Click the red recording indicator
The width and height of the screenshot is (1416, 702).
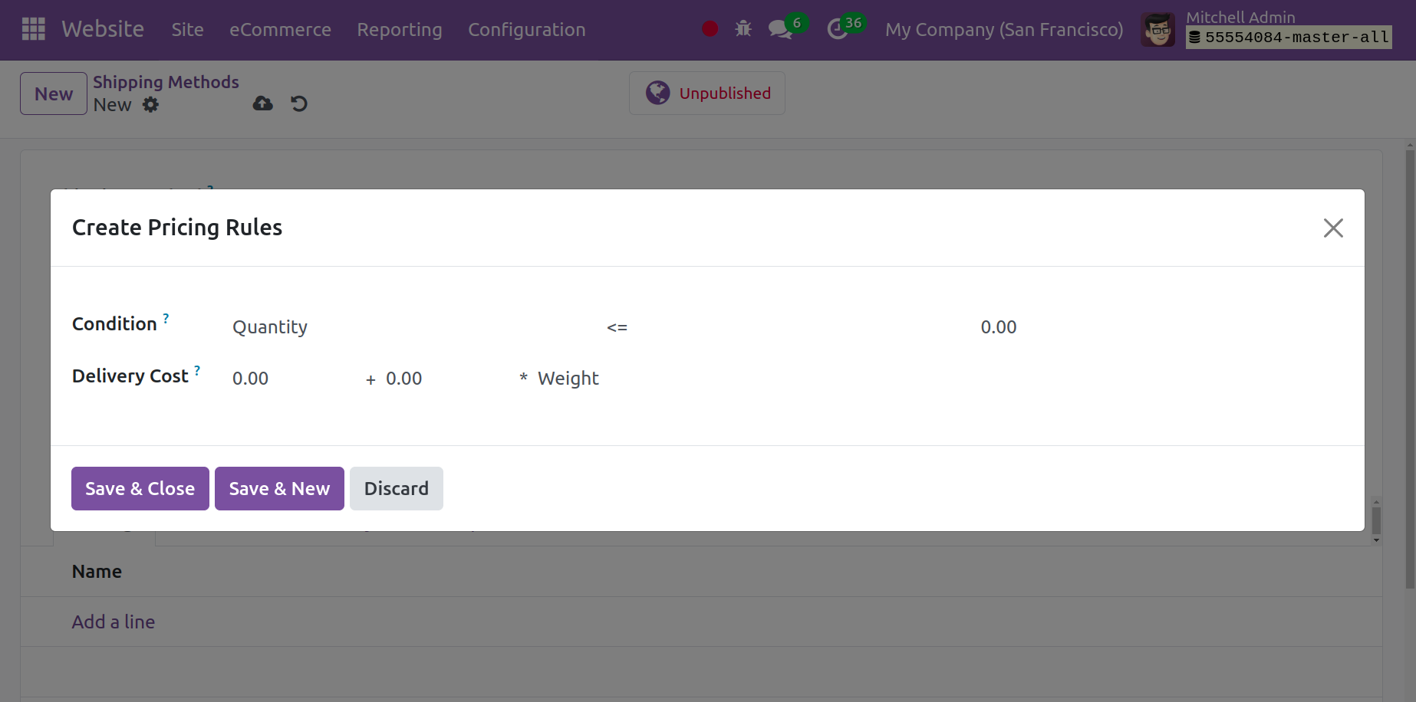709,28
